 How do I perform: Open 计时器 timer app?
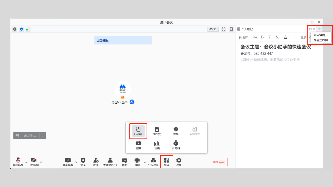(176, 145)
